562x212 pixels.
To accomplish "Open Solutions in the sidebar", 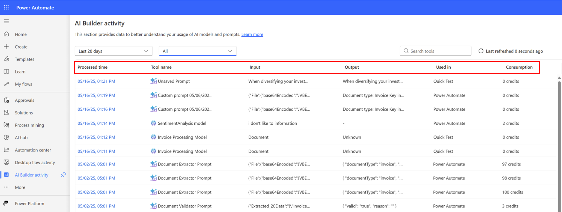I will [x=24, y=113].
